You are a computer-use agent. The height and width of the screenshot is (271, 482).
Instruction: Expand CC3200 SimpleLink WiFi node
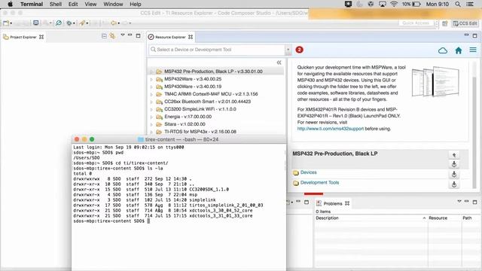click(x=151, y=109)
